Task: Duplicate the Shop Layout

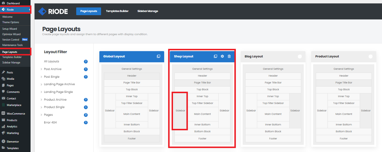Action: coord(215,56)
